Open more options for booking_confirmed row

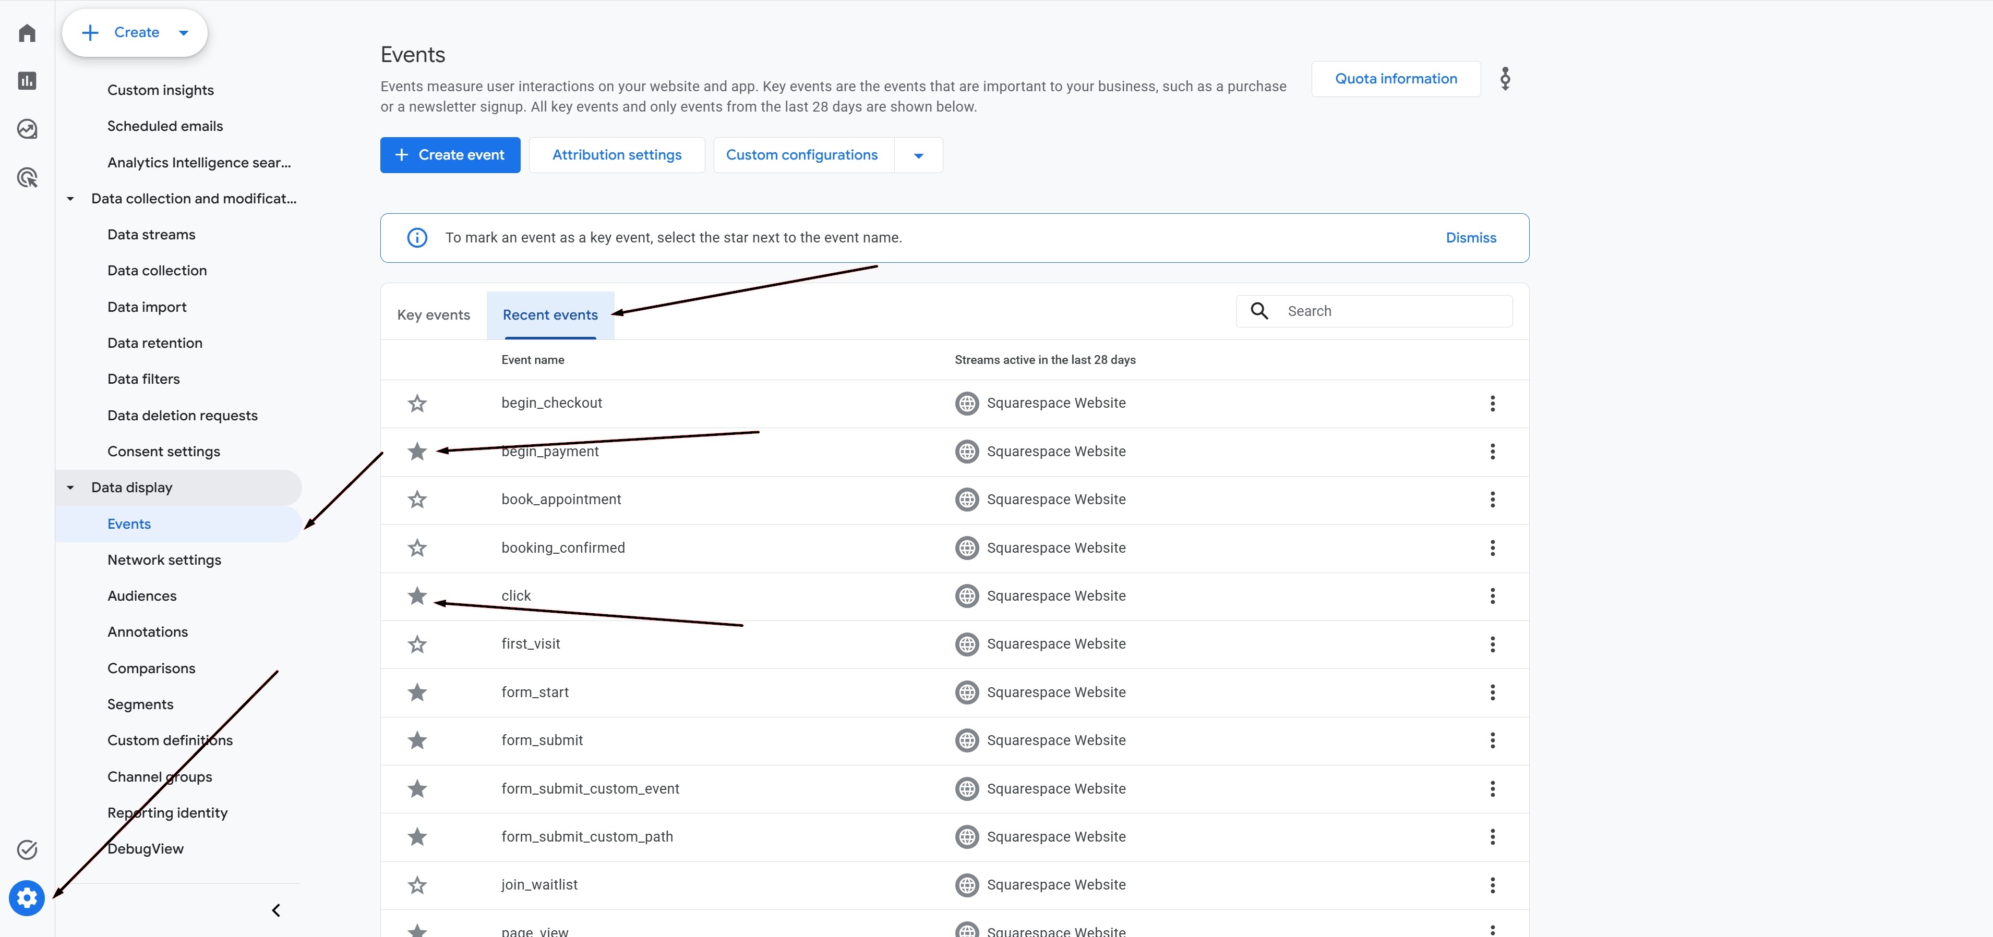click(x=1493, y=547)
